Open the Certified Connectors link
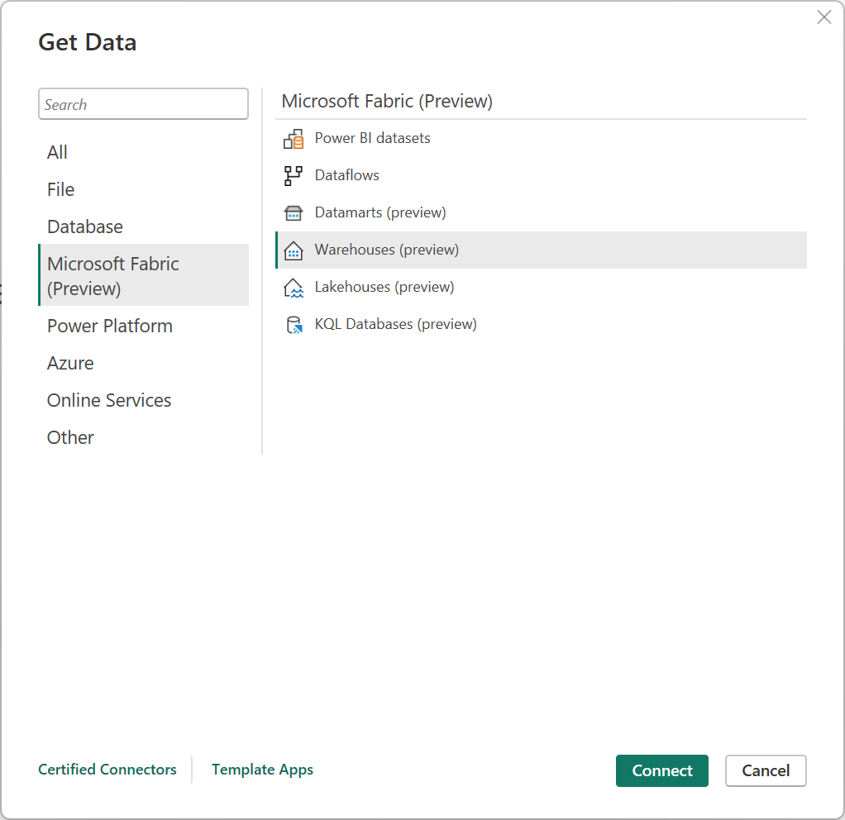845x820 pixels. [x=107, y=770]
